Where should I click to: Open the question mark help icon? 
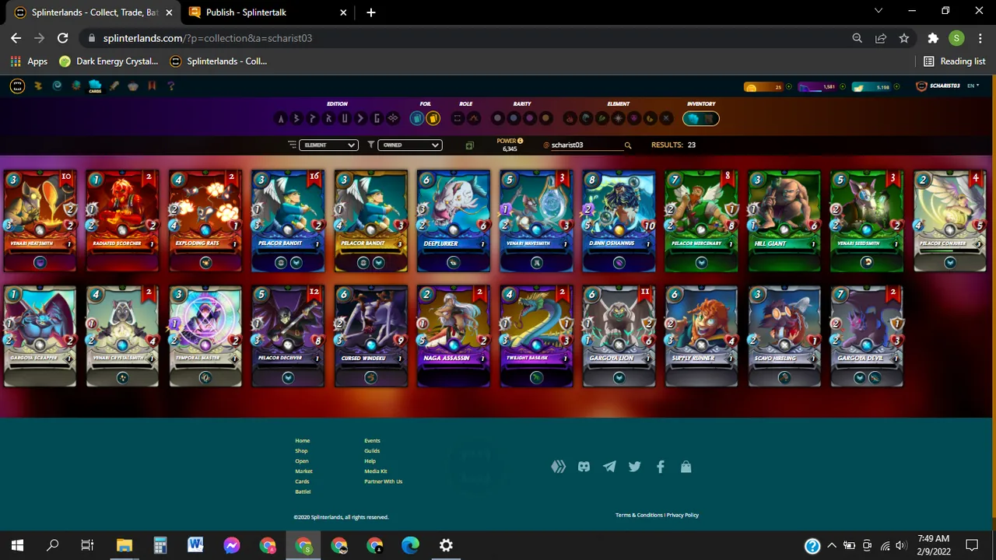171,86
